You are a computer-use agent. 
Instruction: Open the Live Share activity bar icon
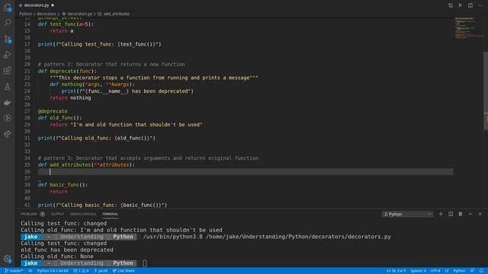tap(8, 134)
